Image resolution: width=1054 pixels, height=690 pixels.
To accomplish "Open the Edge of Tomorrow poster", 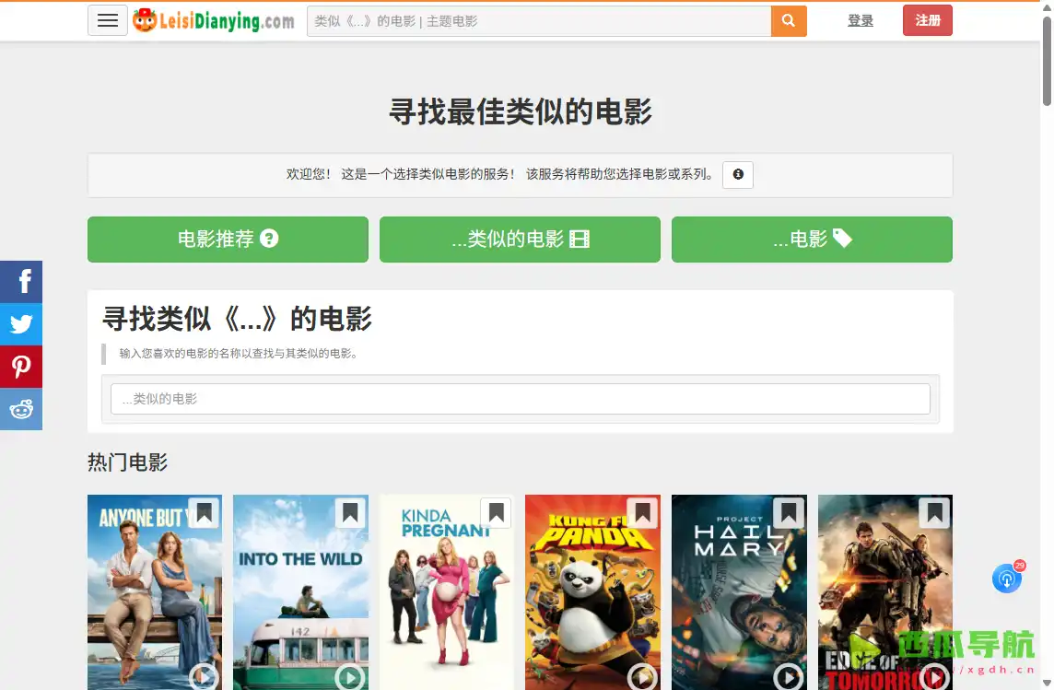I will pyautogui.click(x=885, y=592).
